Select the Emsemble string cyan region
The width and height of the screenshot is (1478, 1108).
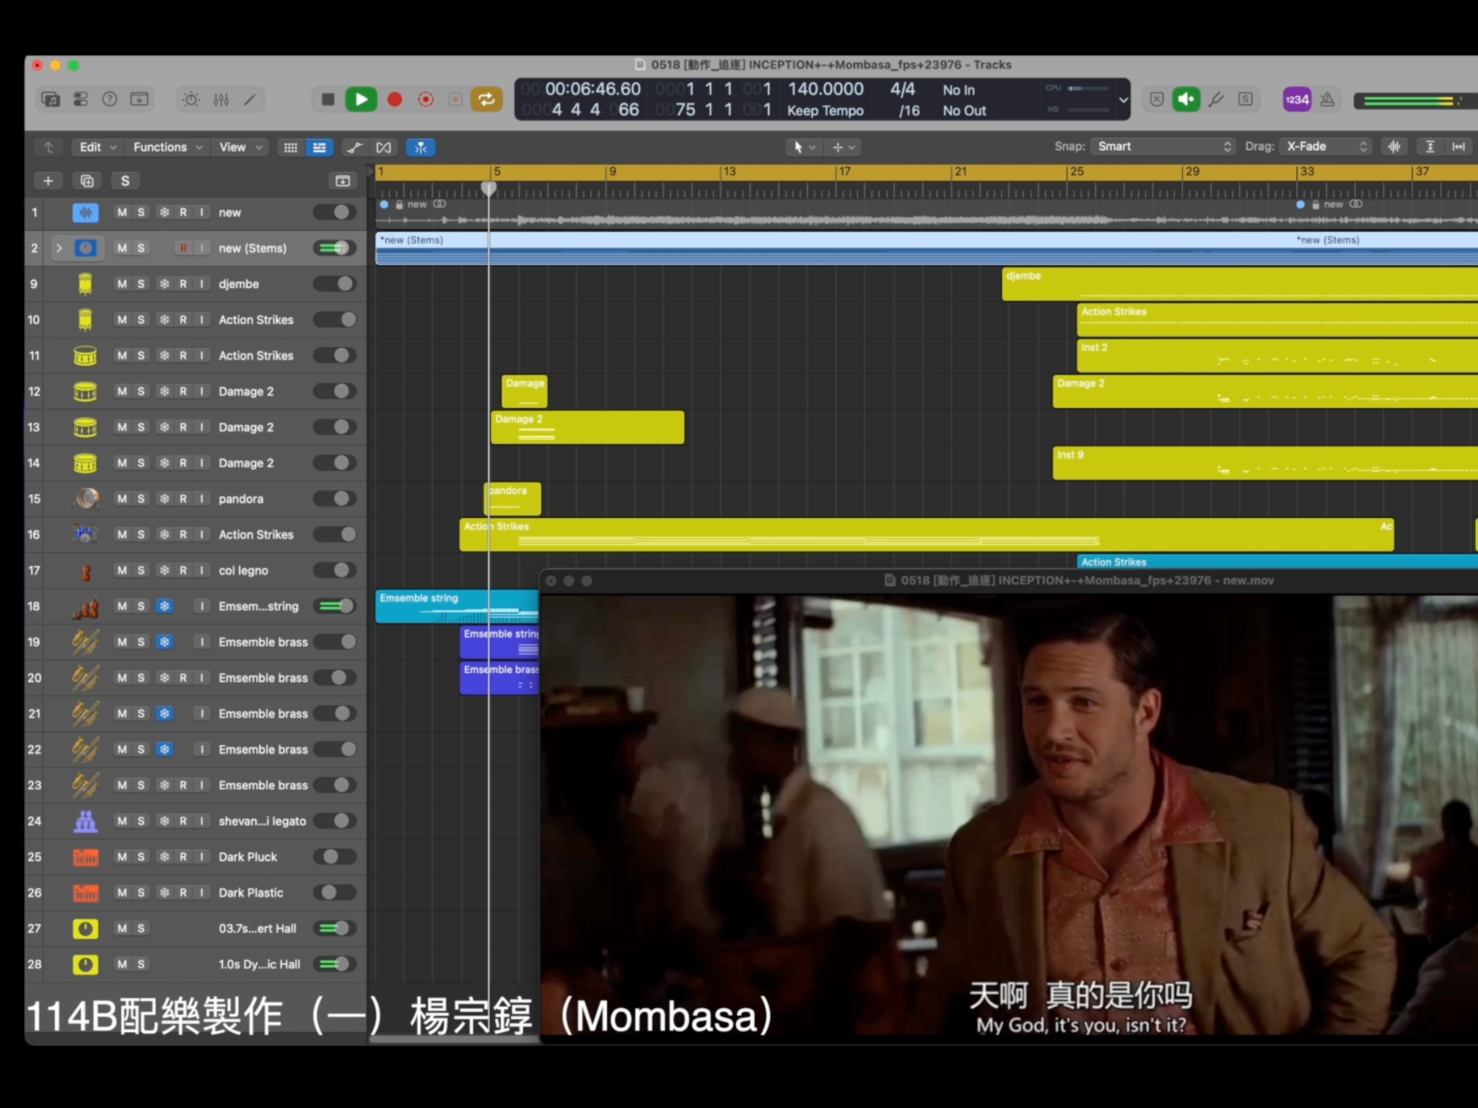pyautogui.click(x=457, y=606)
